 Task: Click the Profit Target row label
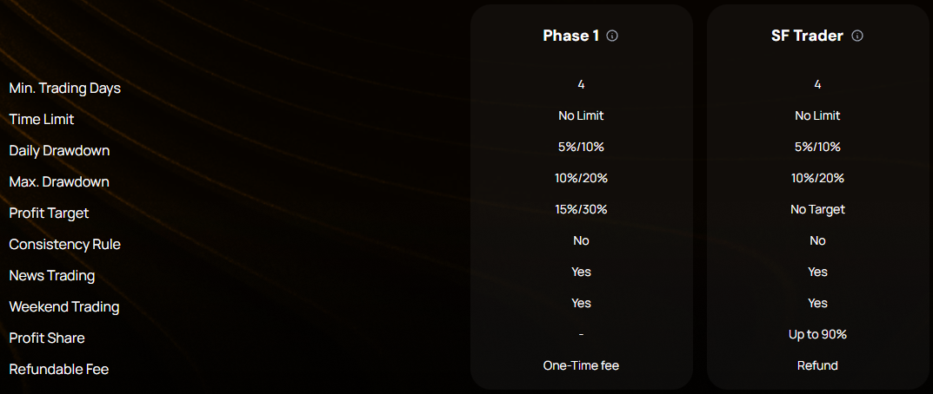[x=49, y=213]
